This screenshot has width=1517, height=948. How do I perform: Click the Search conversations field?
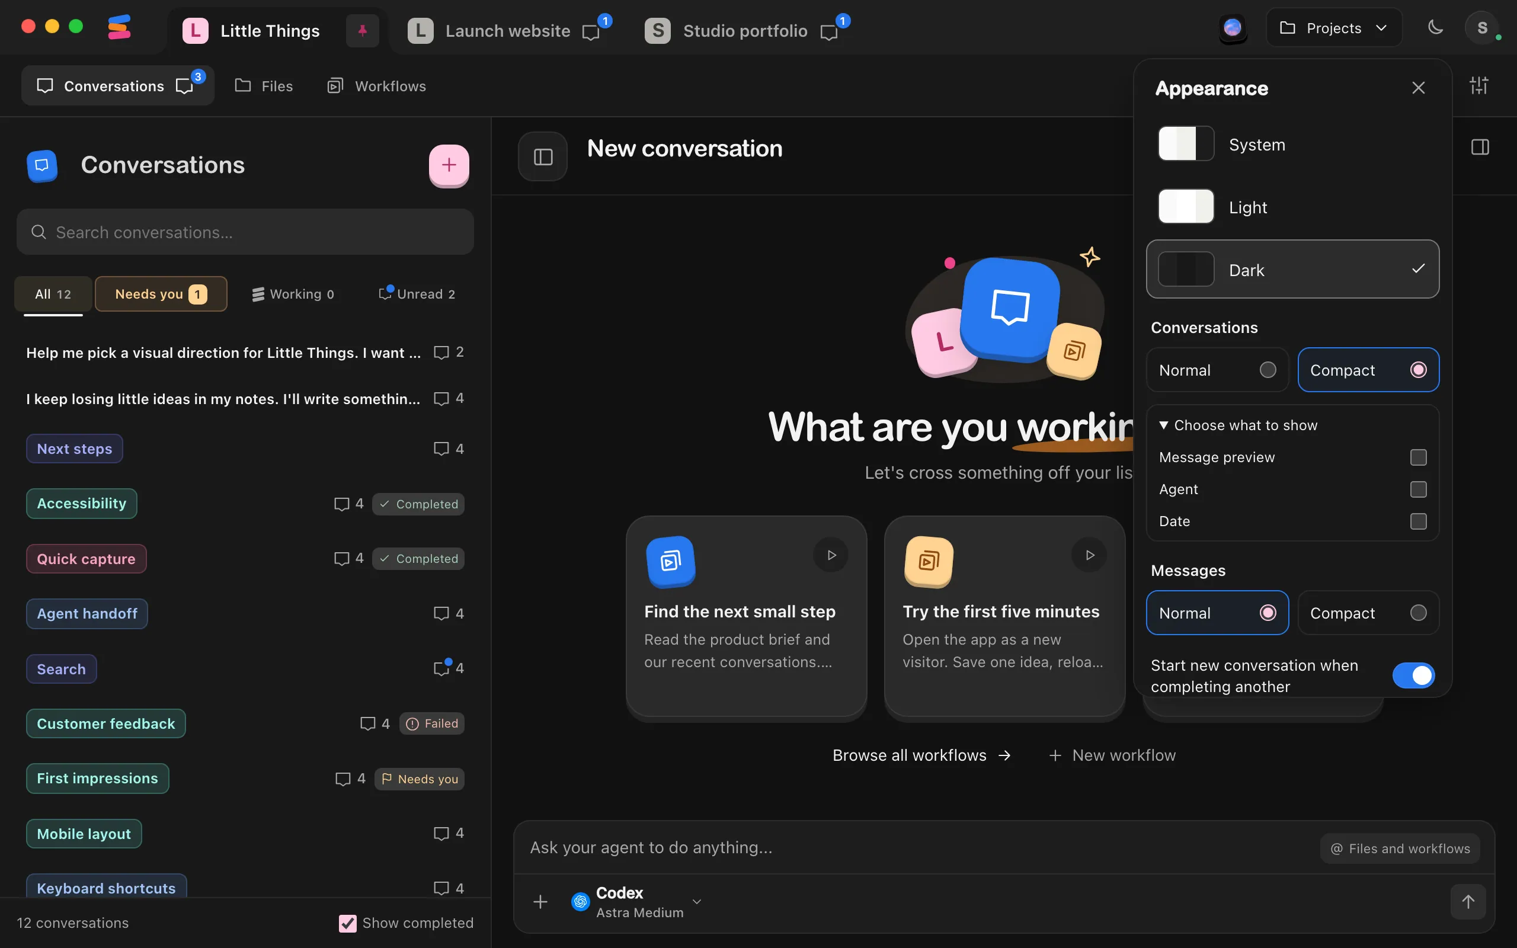point(245,232)
